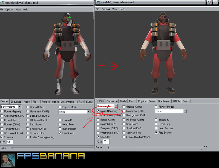Viewport: 219px width, 168px height.
Task: Enable Software Skin in left window
Action: click(28, 133)
